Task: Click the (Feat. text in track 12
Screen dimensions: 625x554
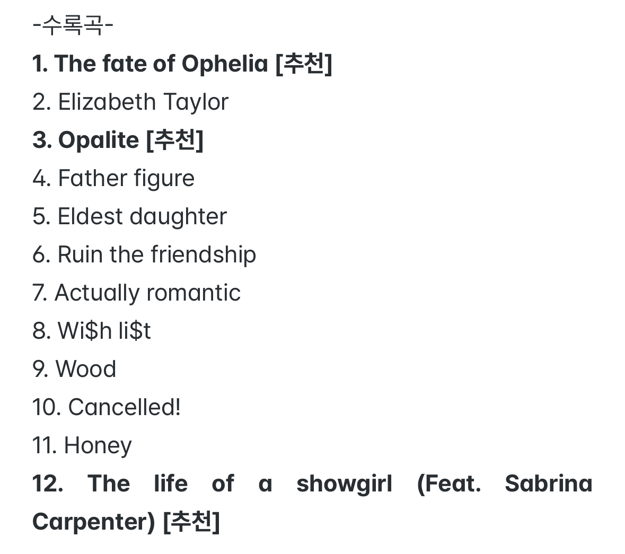Action: 449,483
